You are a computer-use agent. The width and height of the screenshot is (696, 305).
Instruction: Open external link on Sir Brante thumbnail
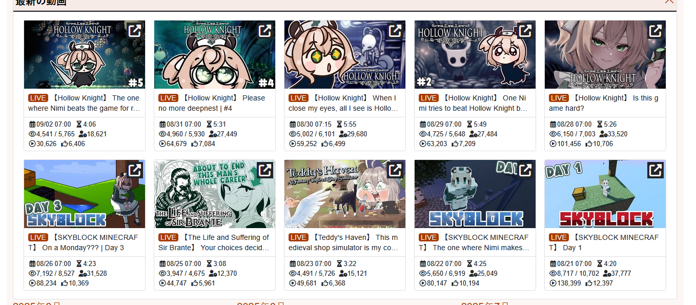tap(264, 170)
